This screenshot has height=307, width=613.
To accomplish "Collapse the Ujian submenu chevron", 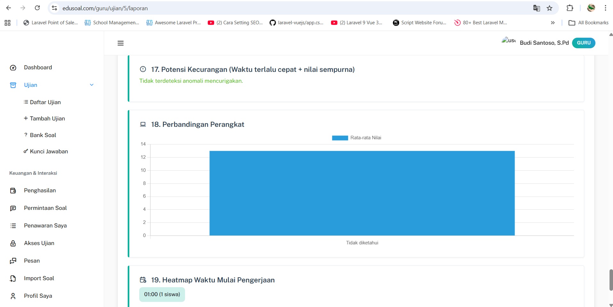I will tap(92, 85).
